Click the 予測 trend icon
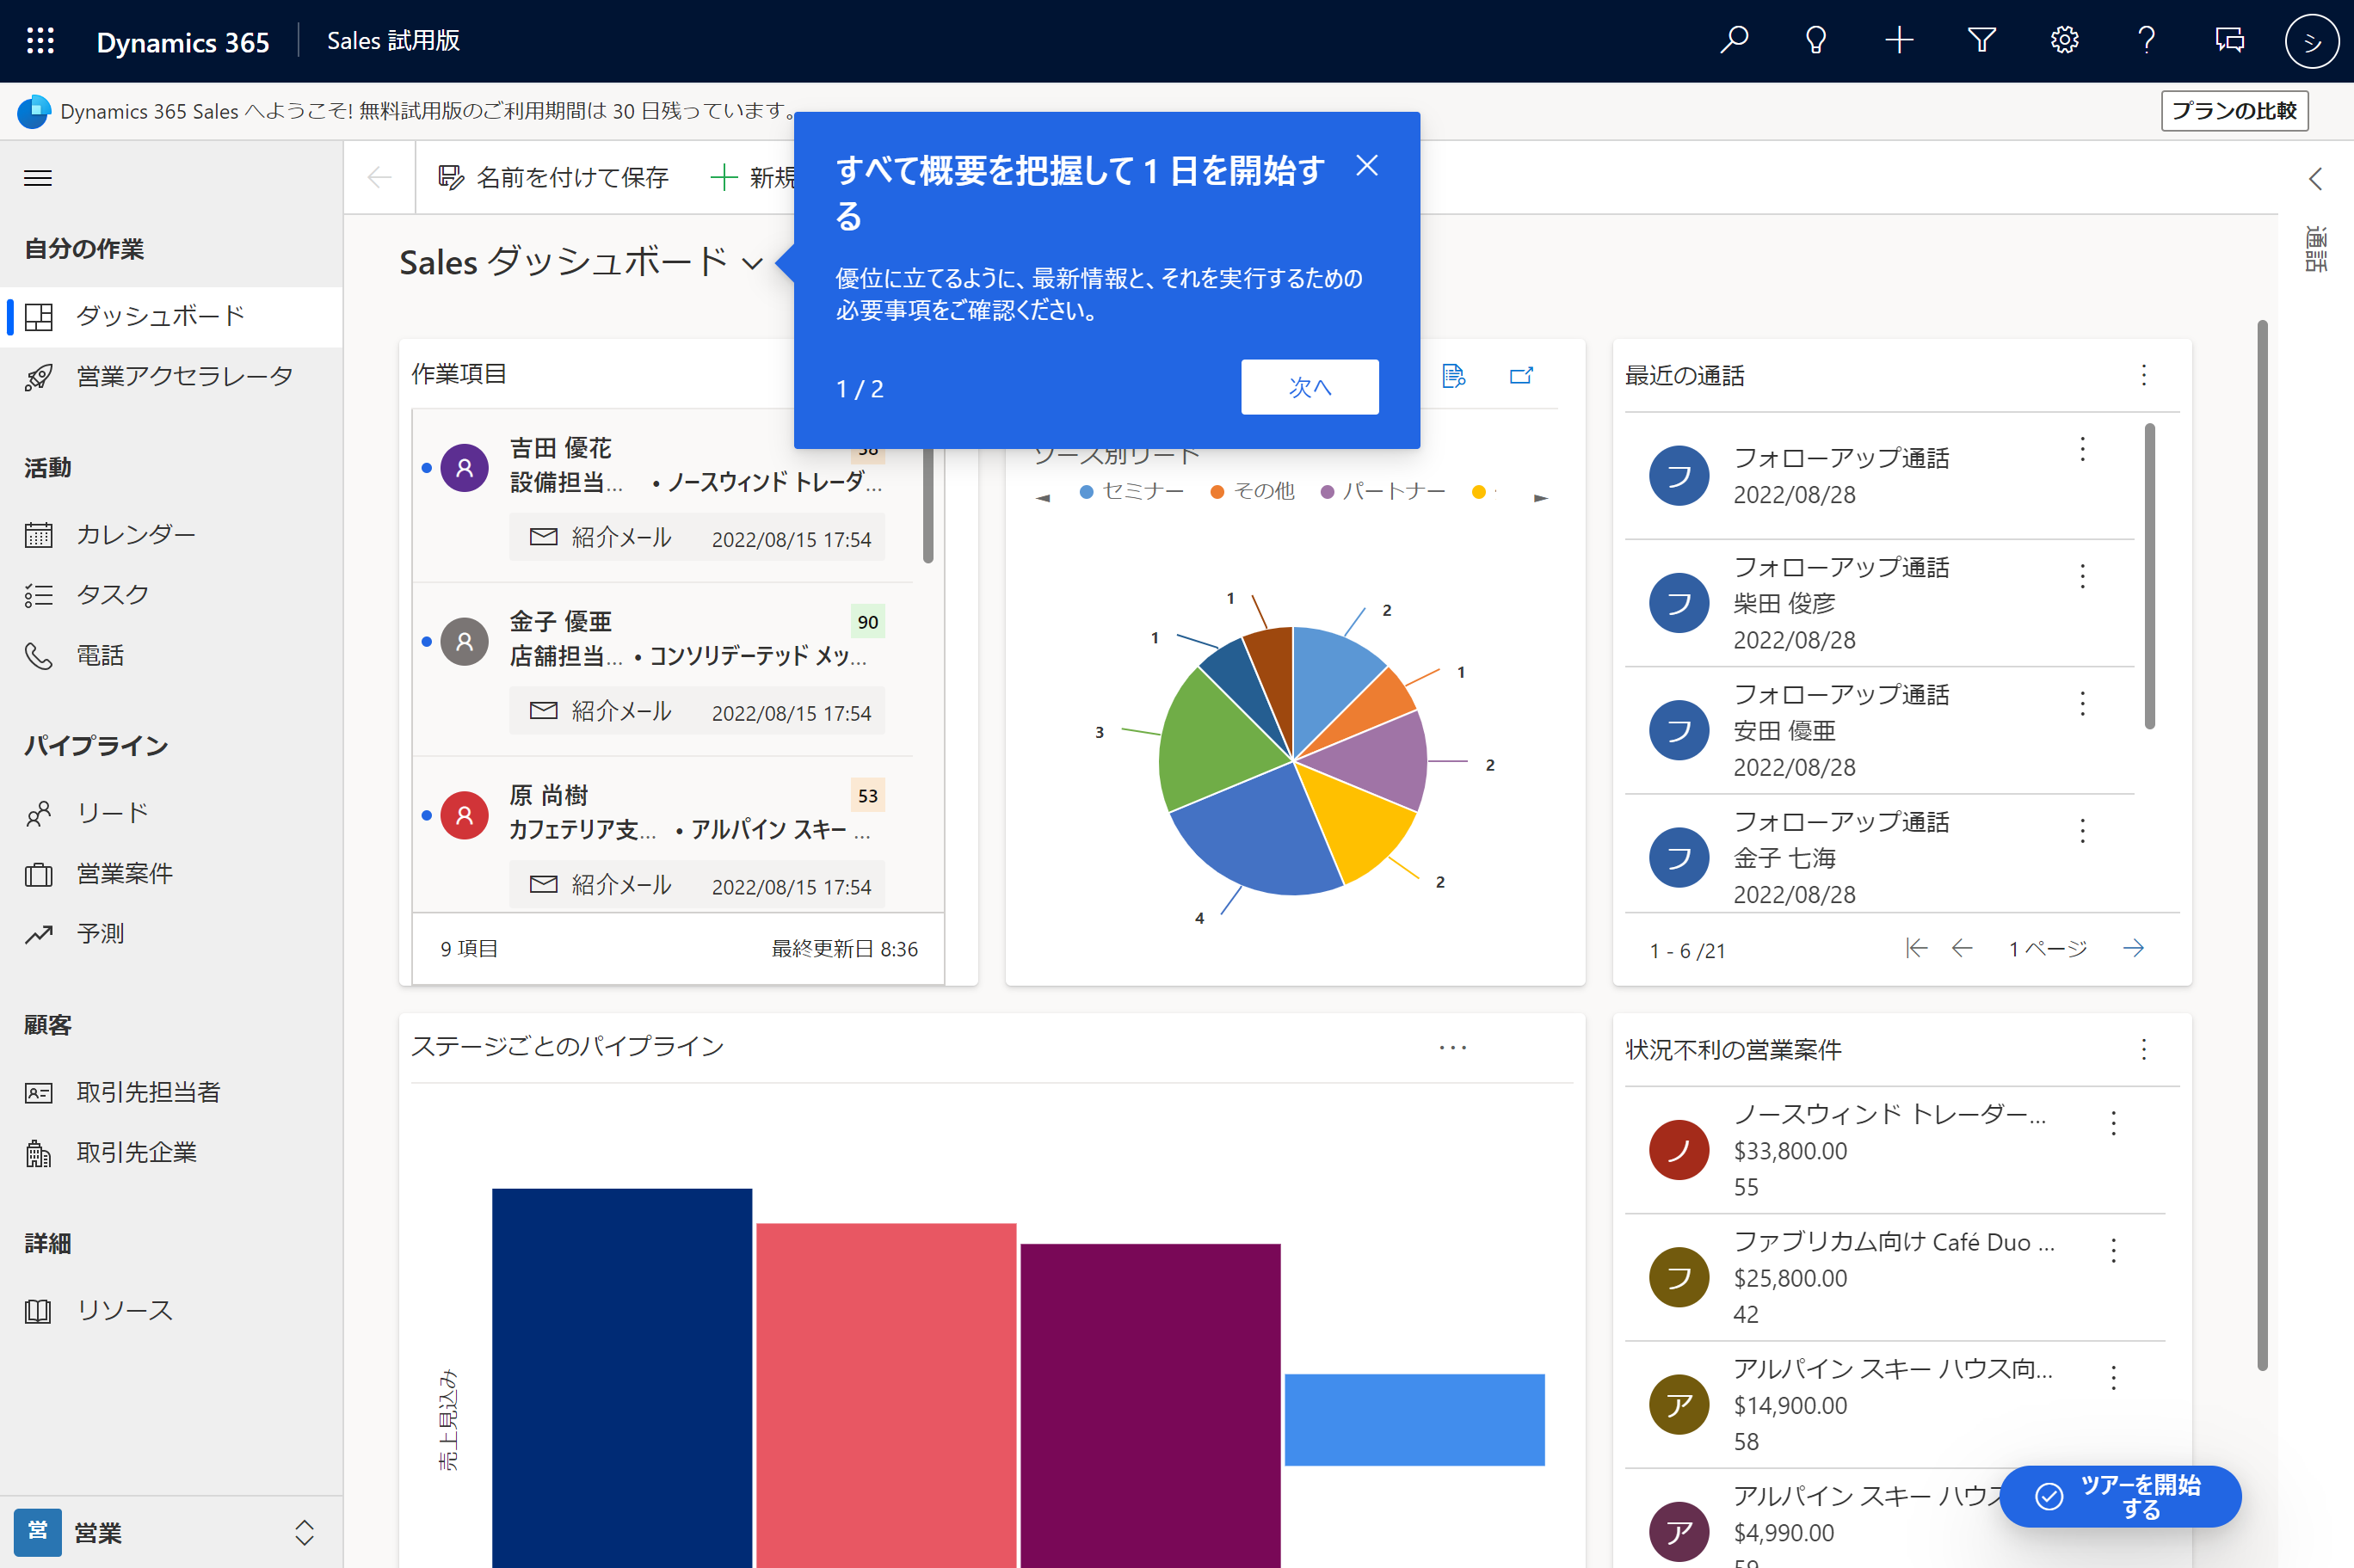 click(x=38, y=934)
